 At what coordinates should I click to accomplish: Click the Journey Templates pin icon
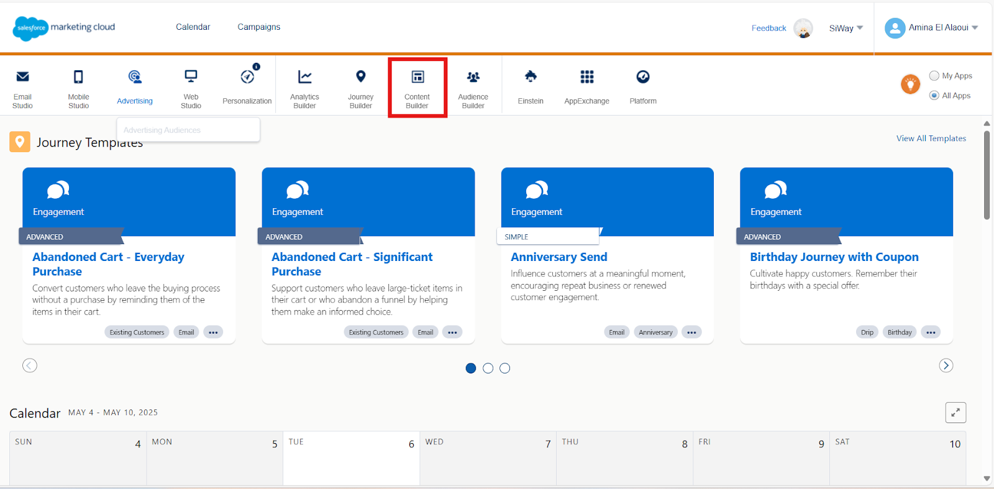click(20, 142)
